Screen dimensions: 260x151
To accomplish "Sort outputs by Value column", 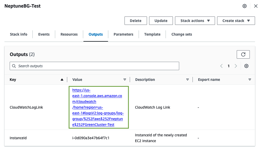I will click(125, 80).
